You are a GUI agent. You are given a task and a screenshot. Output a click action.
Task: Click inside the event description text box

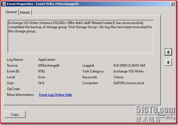point(81,36)
